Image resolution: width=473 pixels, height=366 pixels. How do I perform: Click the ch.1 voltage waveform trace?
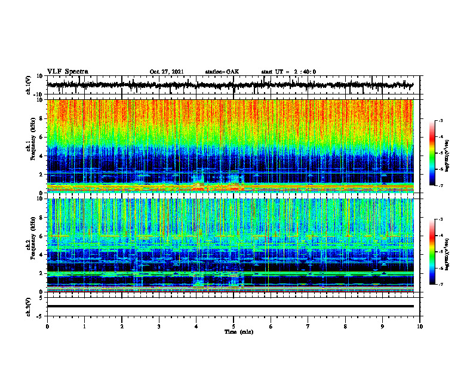(x=231, y=85)
